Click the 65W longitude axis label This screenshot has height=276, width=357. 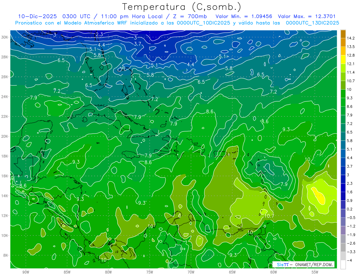[232, 272]
